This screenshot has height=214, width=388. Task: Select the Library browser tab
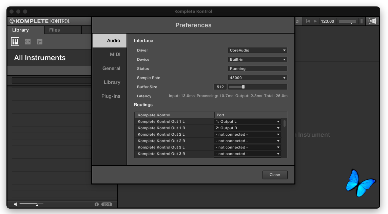pos(26,30)
